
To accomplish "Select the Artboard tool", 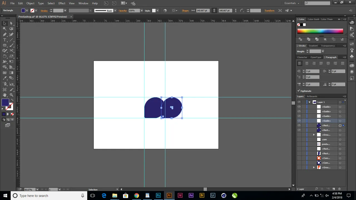I will coord(5,89).
